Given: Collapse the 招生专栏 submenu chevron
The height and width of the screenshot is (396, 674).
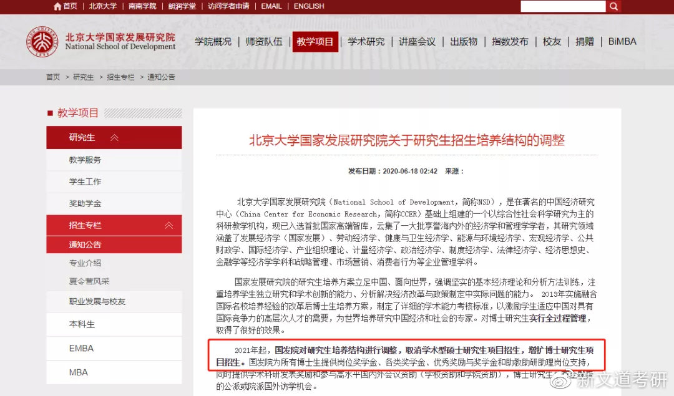Looking at the screenshot, I should pyautogui.click(x=169, y=226).
